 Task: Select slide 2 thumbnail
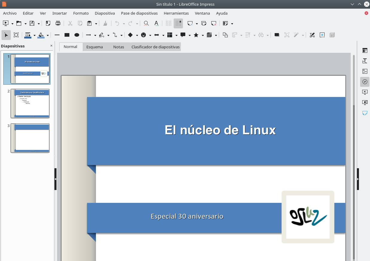[x=30, y=104]
